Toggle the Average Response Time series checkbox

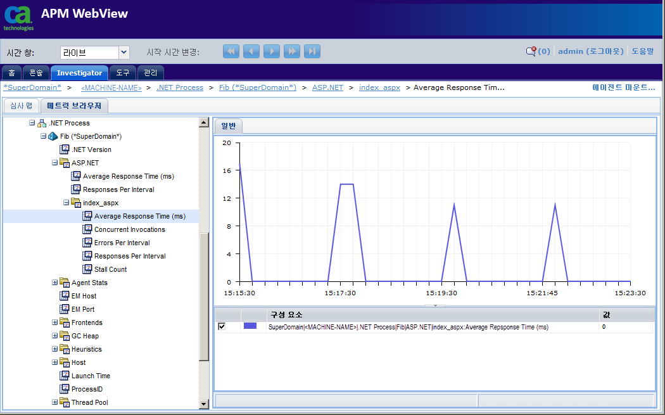tap(222, 326)
